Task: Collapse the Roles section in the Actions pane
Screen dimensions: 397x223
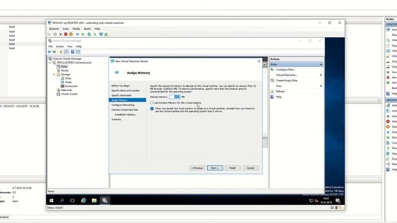Action: pos(321,64)
